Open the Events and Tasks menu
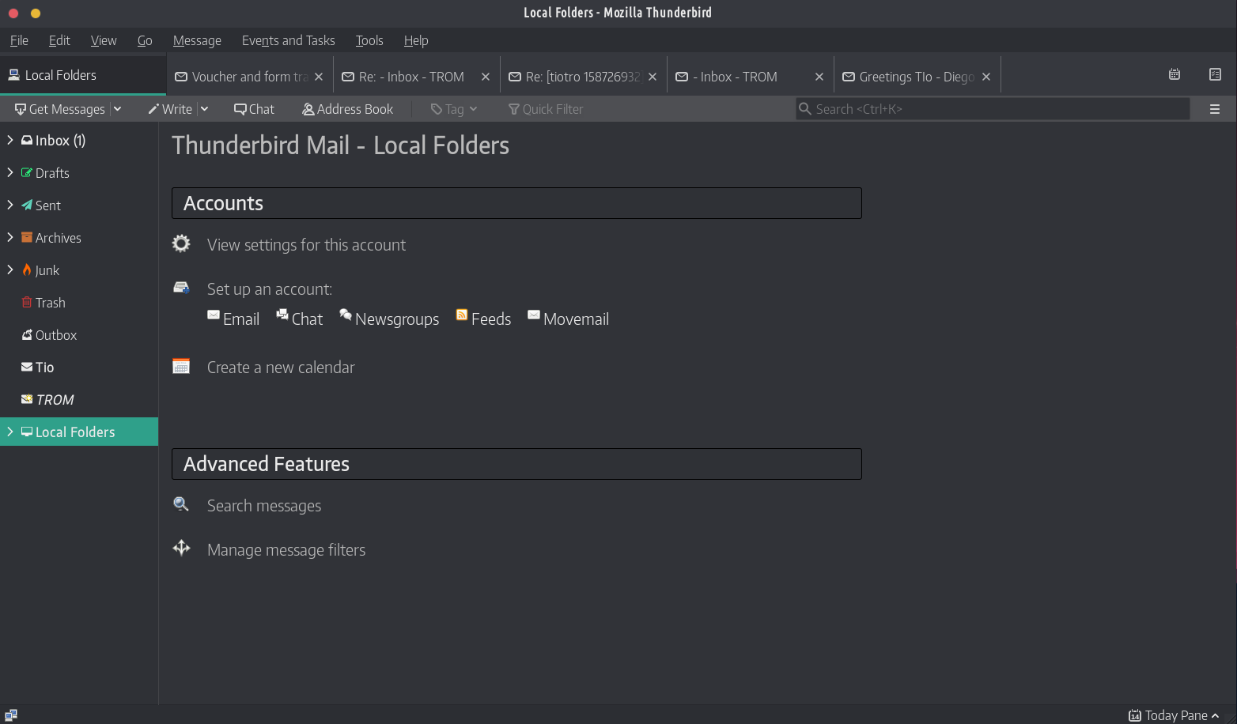The image size is (1237, 724). pos(289,40)
